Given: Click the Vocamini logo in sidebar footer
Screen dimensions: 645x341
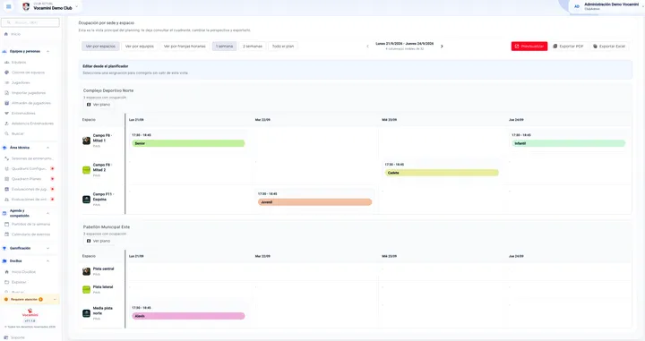Looking at the screenshot, I should [30, 313].
